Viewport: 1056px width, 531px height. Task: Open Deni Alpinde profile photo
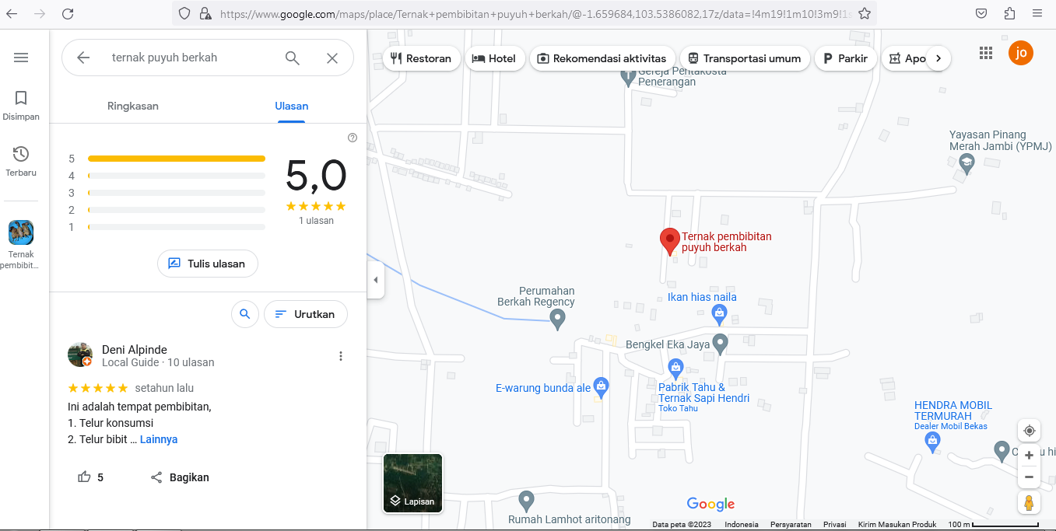80,355
